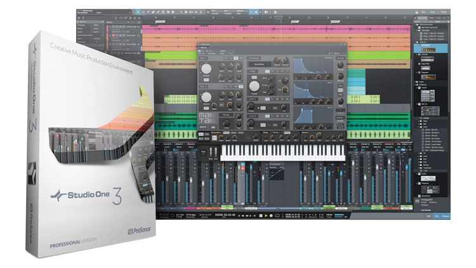
Task: Click the tempo value in the transport
Action: click(329, 215)
